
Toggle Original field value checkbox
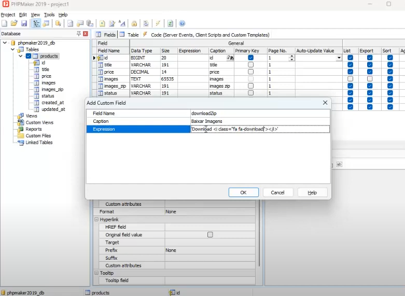(x=210, y=234)
